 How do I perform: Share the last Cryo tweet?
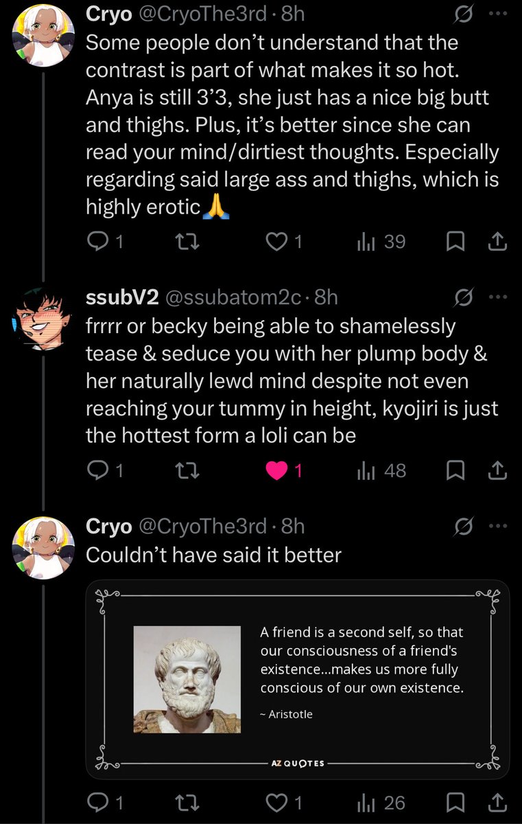point(498,803)
